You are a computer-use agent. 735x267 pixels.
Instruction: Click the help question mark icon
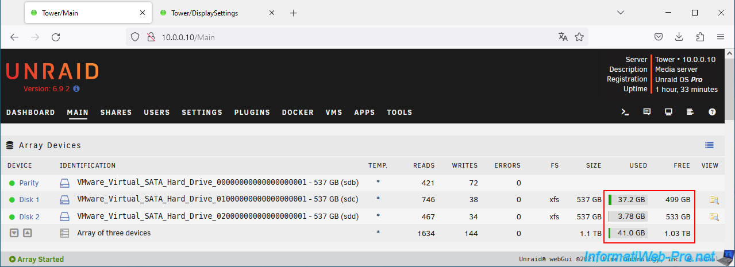[712, 112]
